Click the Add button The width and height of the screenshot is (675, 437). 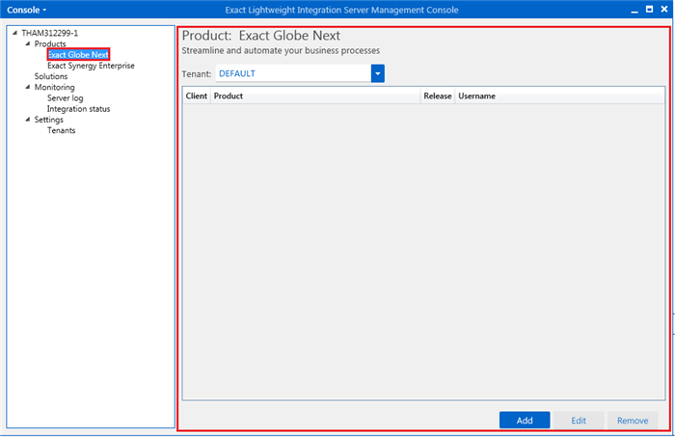[525, 421]
